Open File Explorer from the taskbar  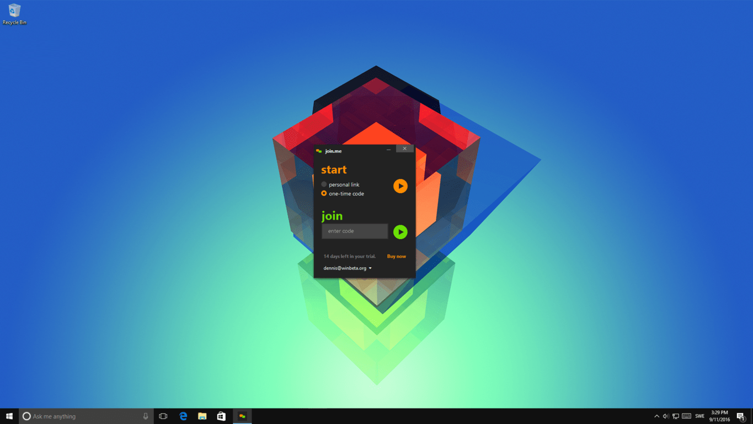tap(202, 416)
